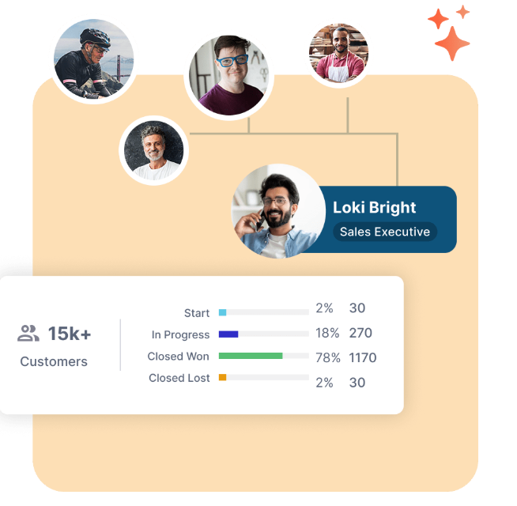Click the orange sparkle stars icon
The height and width of the screenshot is (506, 517).
pyautogui.click(x=450, y=33)
